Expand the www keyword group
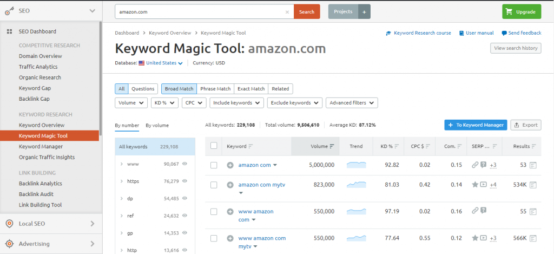554x254 pixels. [121, 164]
